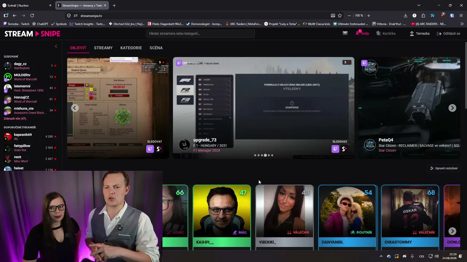Open the PetaQ4 channel name
The height and width of the screenshot is (262, 467).
tap(386, 140)
